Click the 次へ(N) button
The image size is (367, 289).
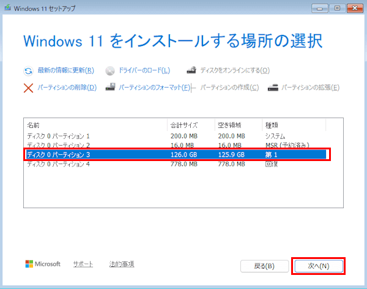pos(319,266)
